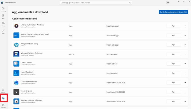The width and height of the screenshot is (191, 109).
Task: Select the Microsoft Solitaire Collection name
Action: click(32, 53)
